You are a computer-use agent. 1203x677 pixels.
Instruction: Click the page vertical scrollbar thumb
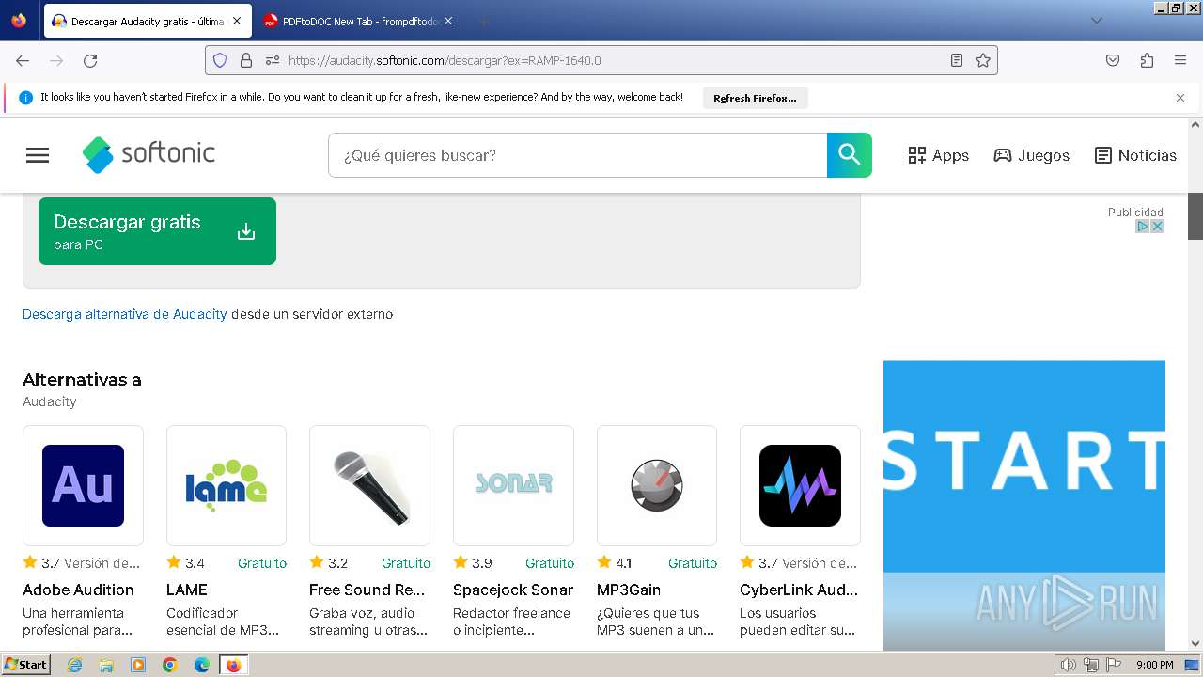[x=1195, y=216]
